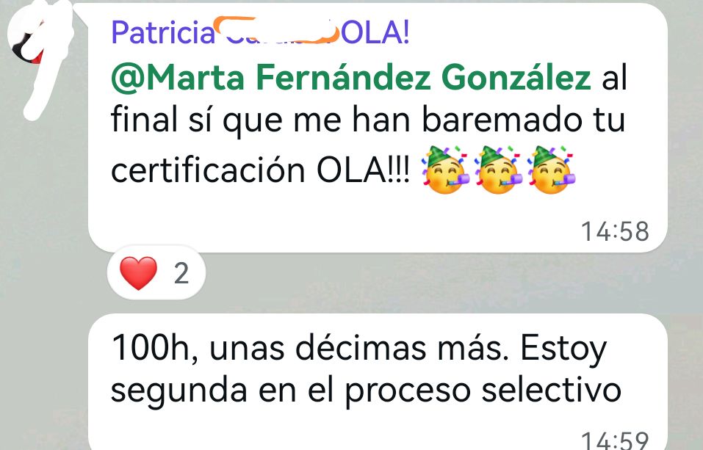
Task: Open the @Marta Fernández González mention
Action: [x=351, y=78]
